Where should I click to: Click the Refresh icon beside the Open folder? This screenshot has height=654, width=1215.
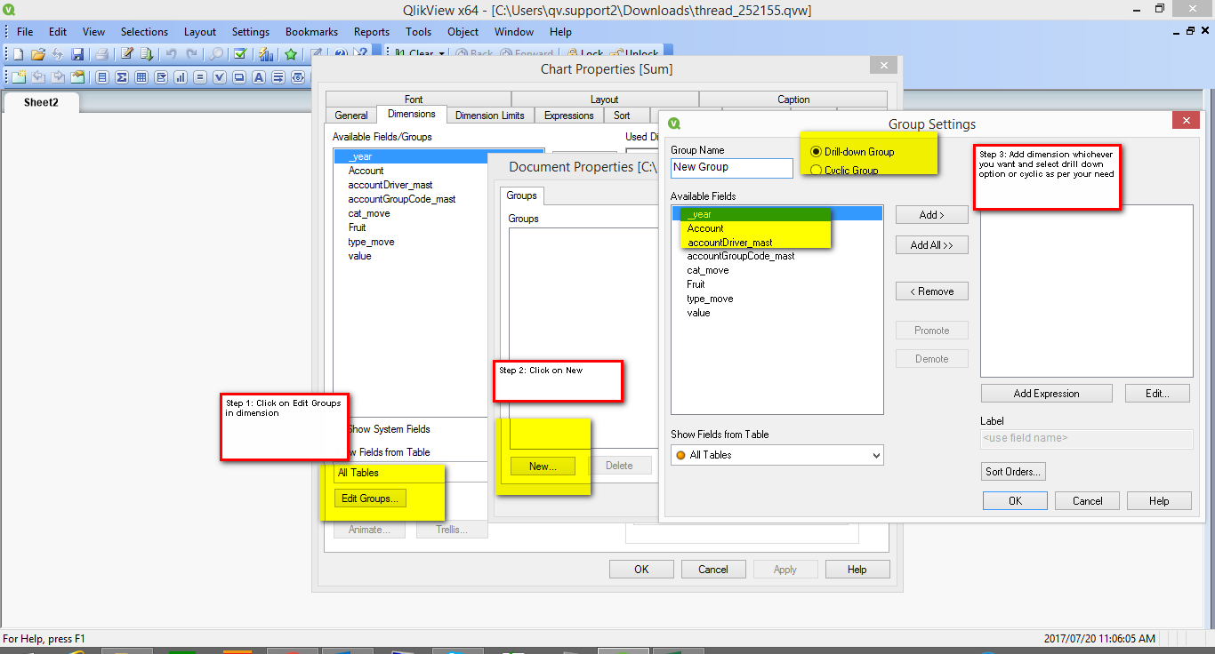57,54
